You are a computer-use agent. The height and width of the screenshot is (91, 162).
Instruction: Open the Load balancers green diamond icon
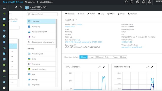coord(4,65)
